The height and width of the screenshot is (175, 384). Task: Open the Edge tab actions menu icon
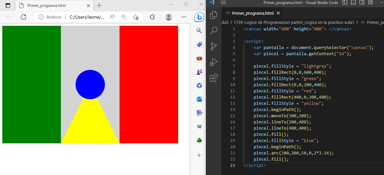click(8, 6)
